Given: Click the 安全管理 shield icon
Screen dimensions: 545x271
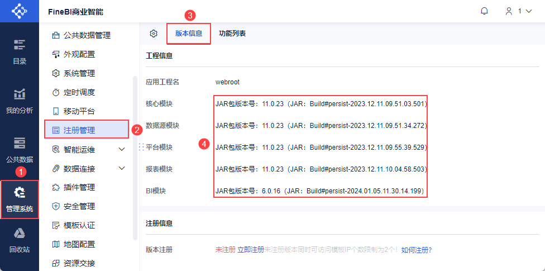Looking at the screenshot, I should 56,207.
